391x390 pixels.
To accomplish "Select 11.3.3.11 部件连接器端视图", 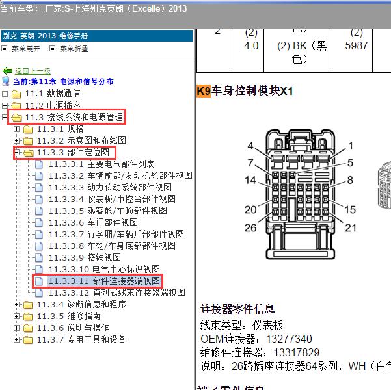I will click(x=104, y=281).
